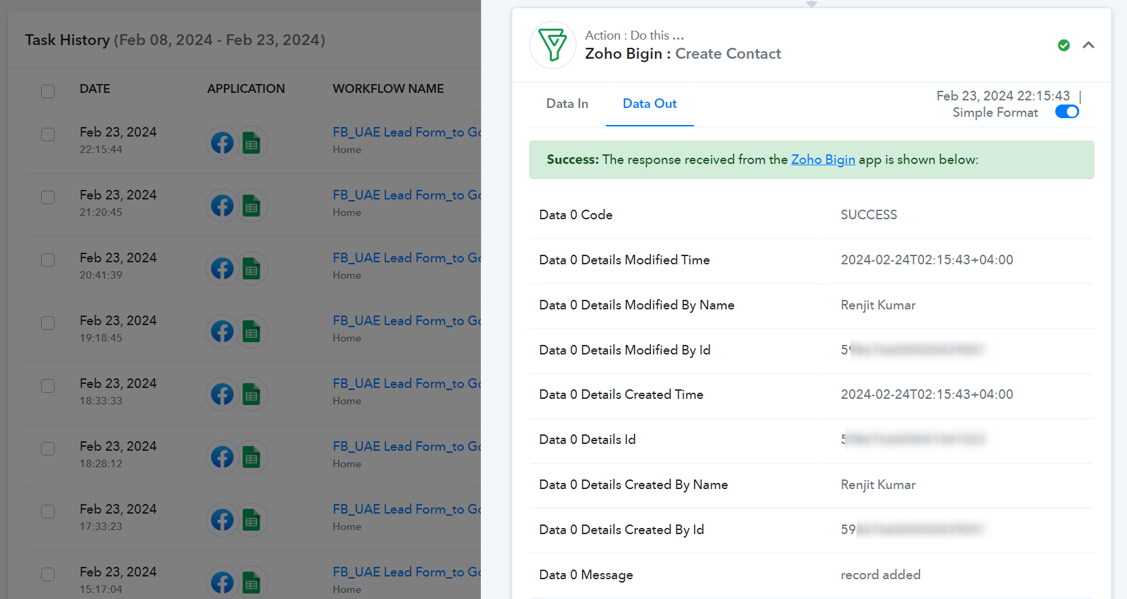Click Google Sheets icon in the 18:28:12 row
Image resolution: width=1127 pixels, height=599 pixels.
coord(252,458)
